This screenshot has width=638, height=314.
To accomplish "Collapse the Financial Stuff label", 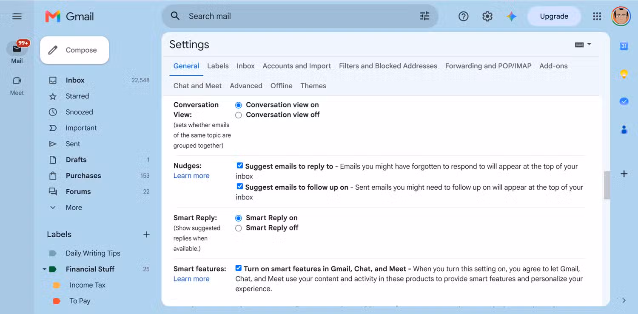I will [44, 269].
